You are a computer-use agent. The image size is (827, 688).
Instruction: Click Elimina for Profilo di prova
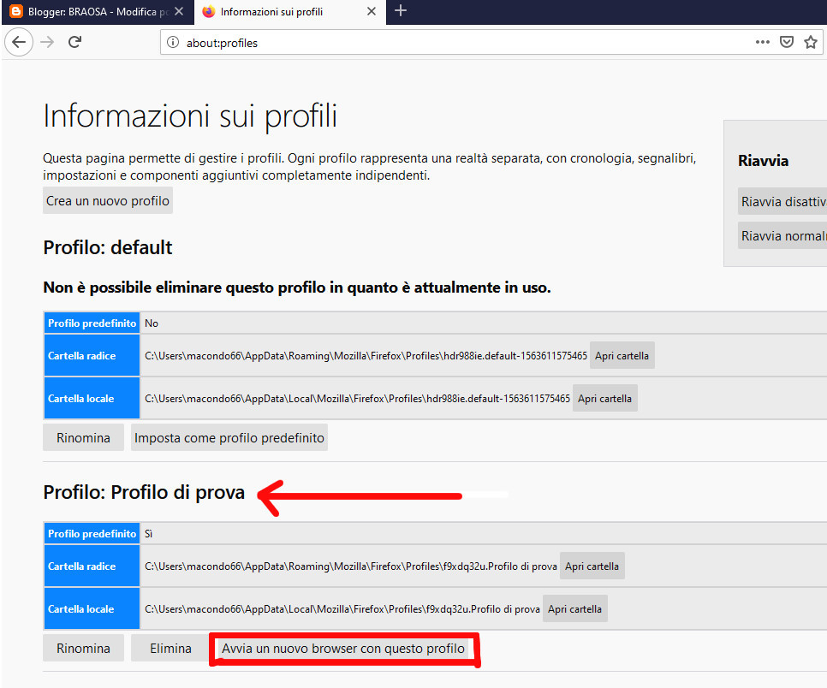[170, 648]
